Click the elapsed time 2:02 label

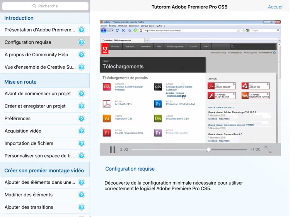click(x=124, y=150)
